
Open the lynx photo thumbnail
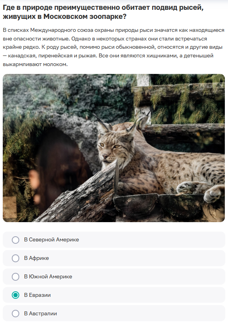[x=114, y=148]
